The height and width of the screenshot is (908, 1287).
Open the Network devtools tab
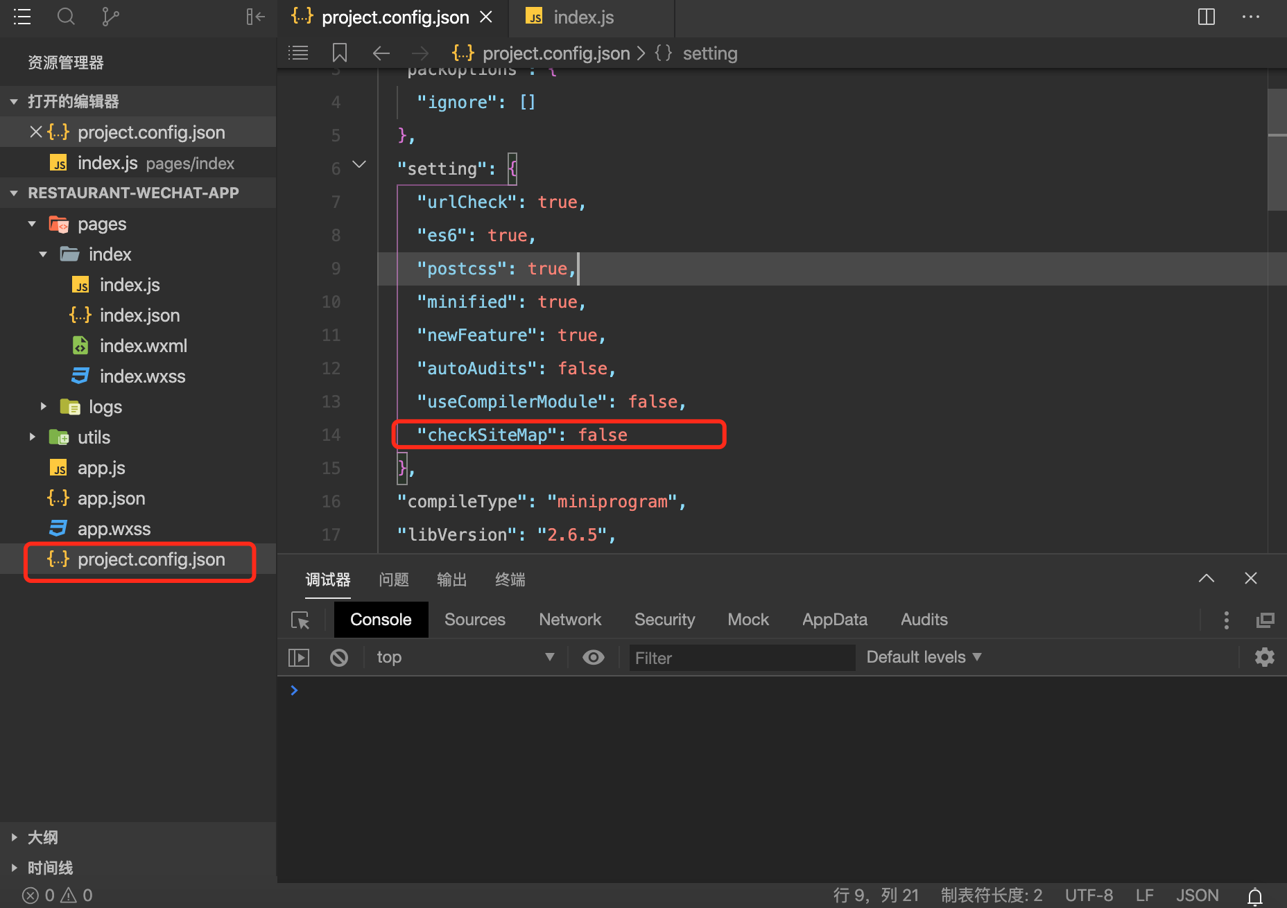click(x=570, y=620)
